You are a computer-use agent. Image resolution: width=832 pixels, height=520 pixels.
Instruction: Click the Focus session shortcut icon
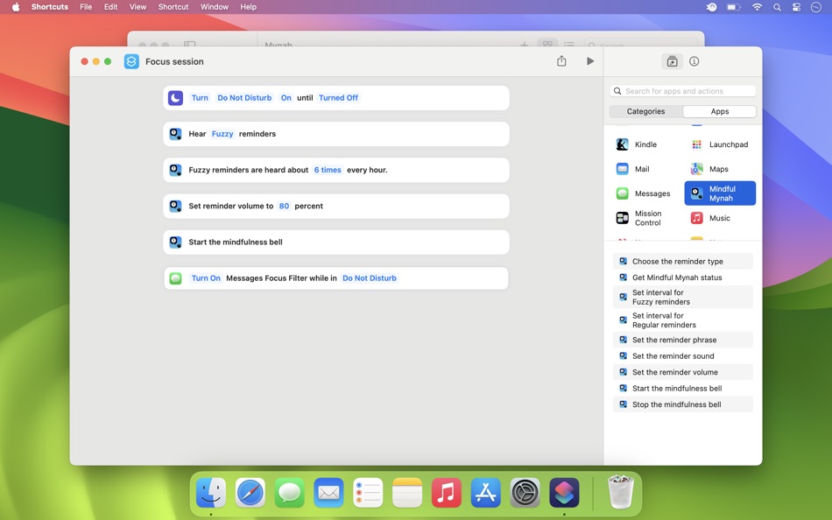[x=131, y=61]
